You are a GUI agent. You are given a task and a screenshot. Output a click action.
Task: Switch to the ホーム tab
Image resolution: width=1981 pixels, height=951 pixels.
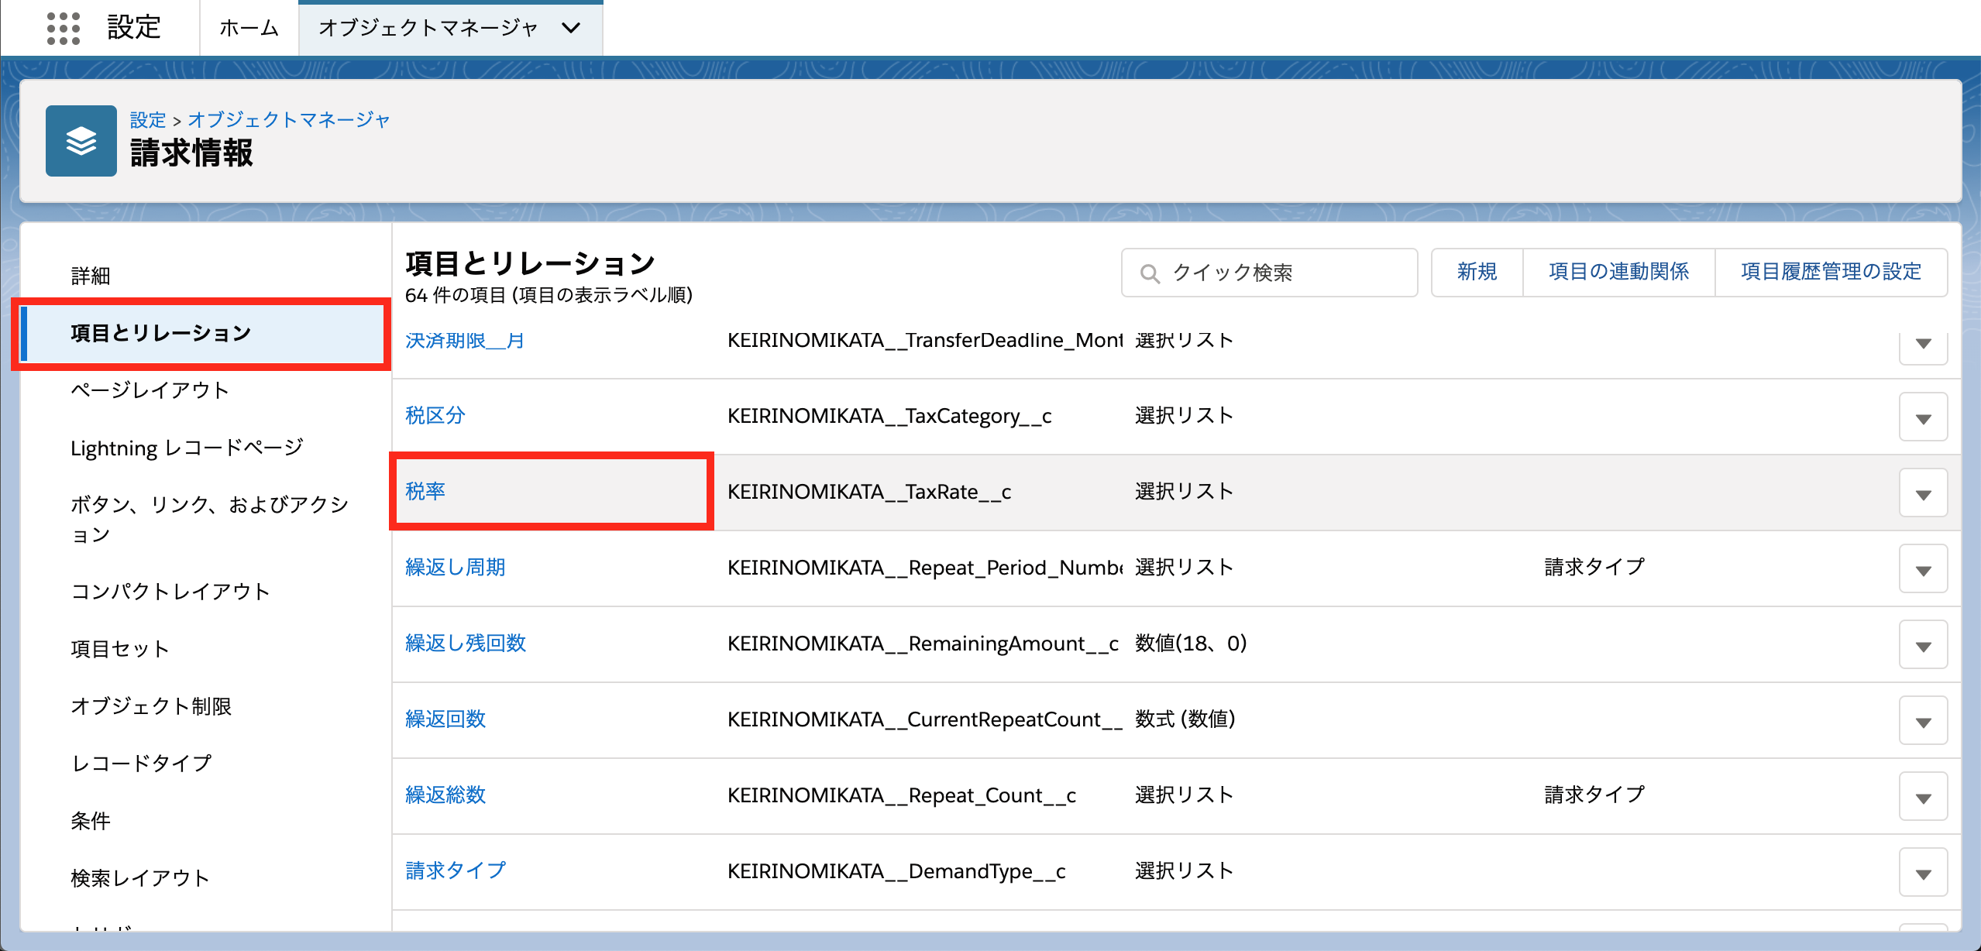(249, 28)
